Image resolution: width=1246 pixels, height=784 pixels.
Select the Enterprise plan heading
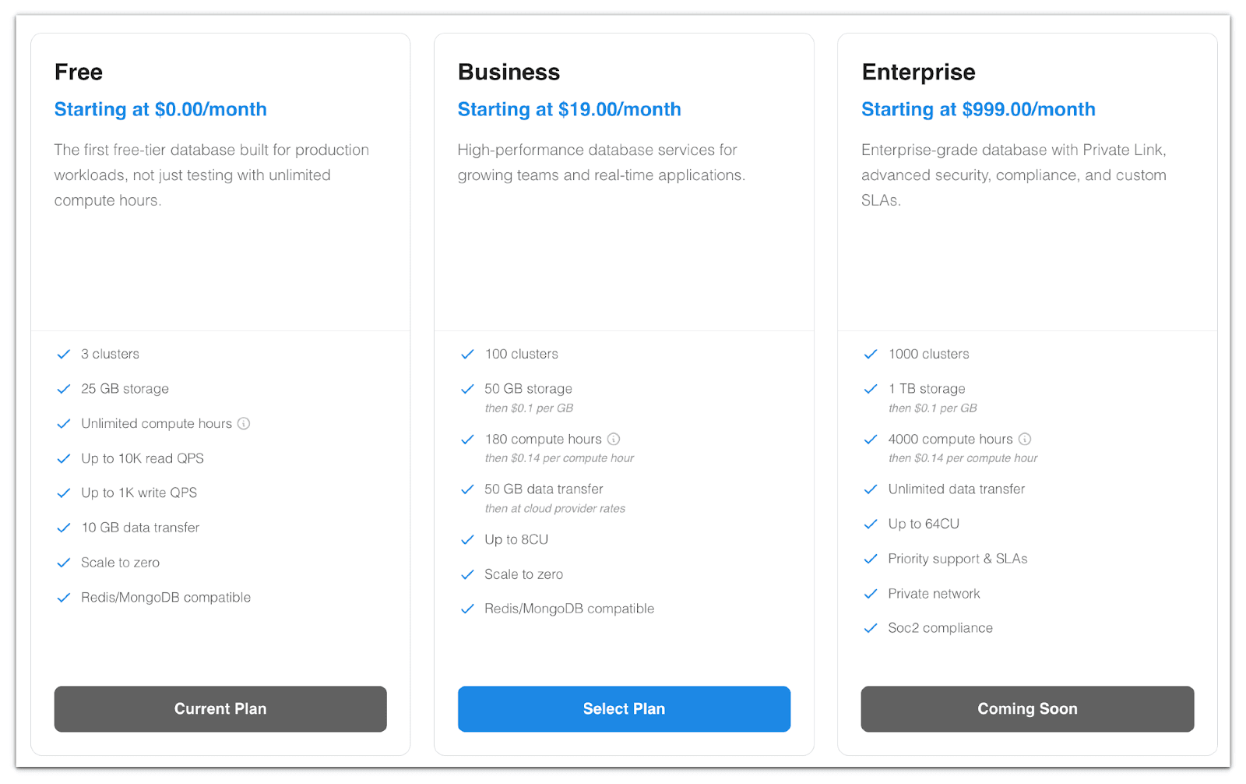(918, 72)
